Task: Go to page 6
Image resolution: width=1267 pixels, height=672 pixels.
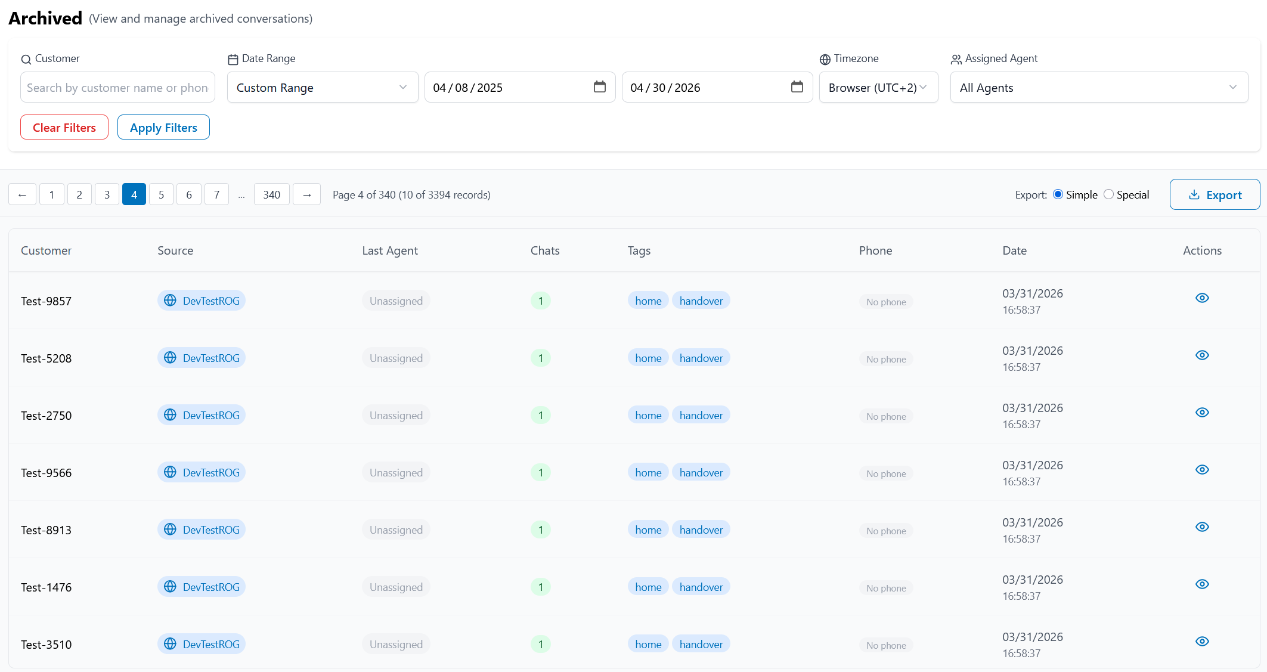Action: (x=189, y=194)
